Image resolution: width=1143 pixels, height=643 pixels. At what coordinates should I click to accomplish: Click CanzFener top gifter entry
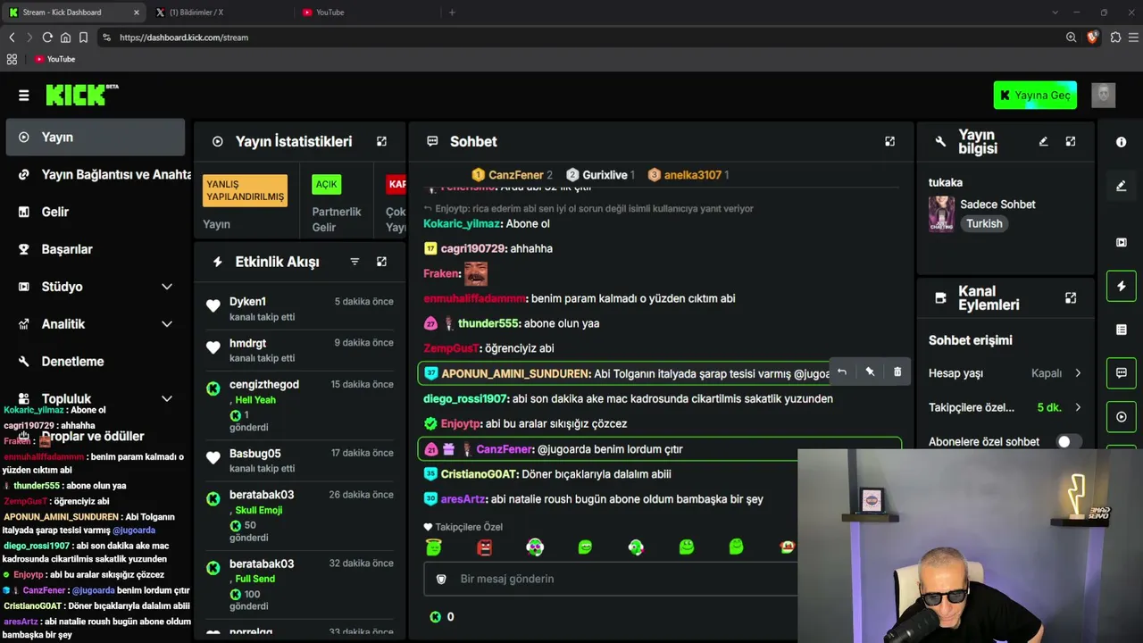click(x=512, y=175)
